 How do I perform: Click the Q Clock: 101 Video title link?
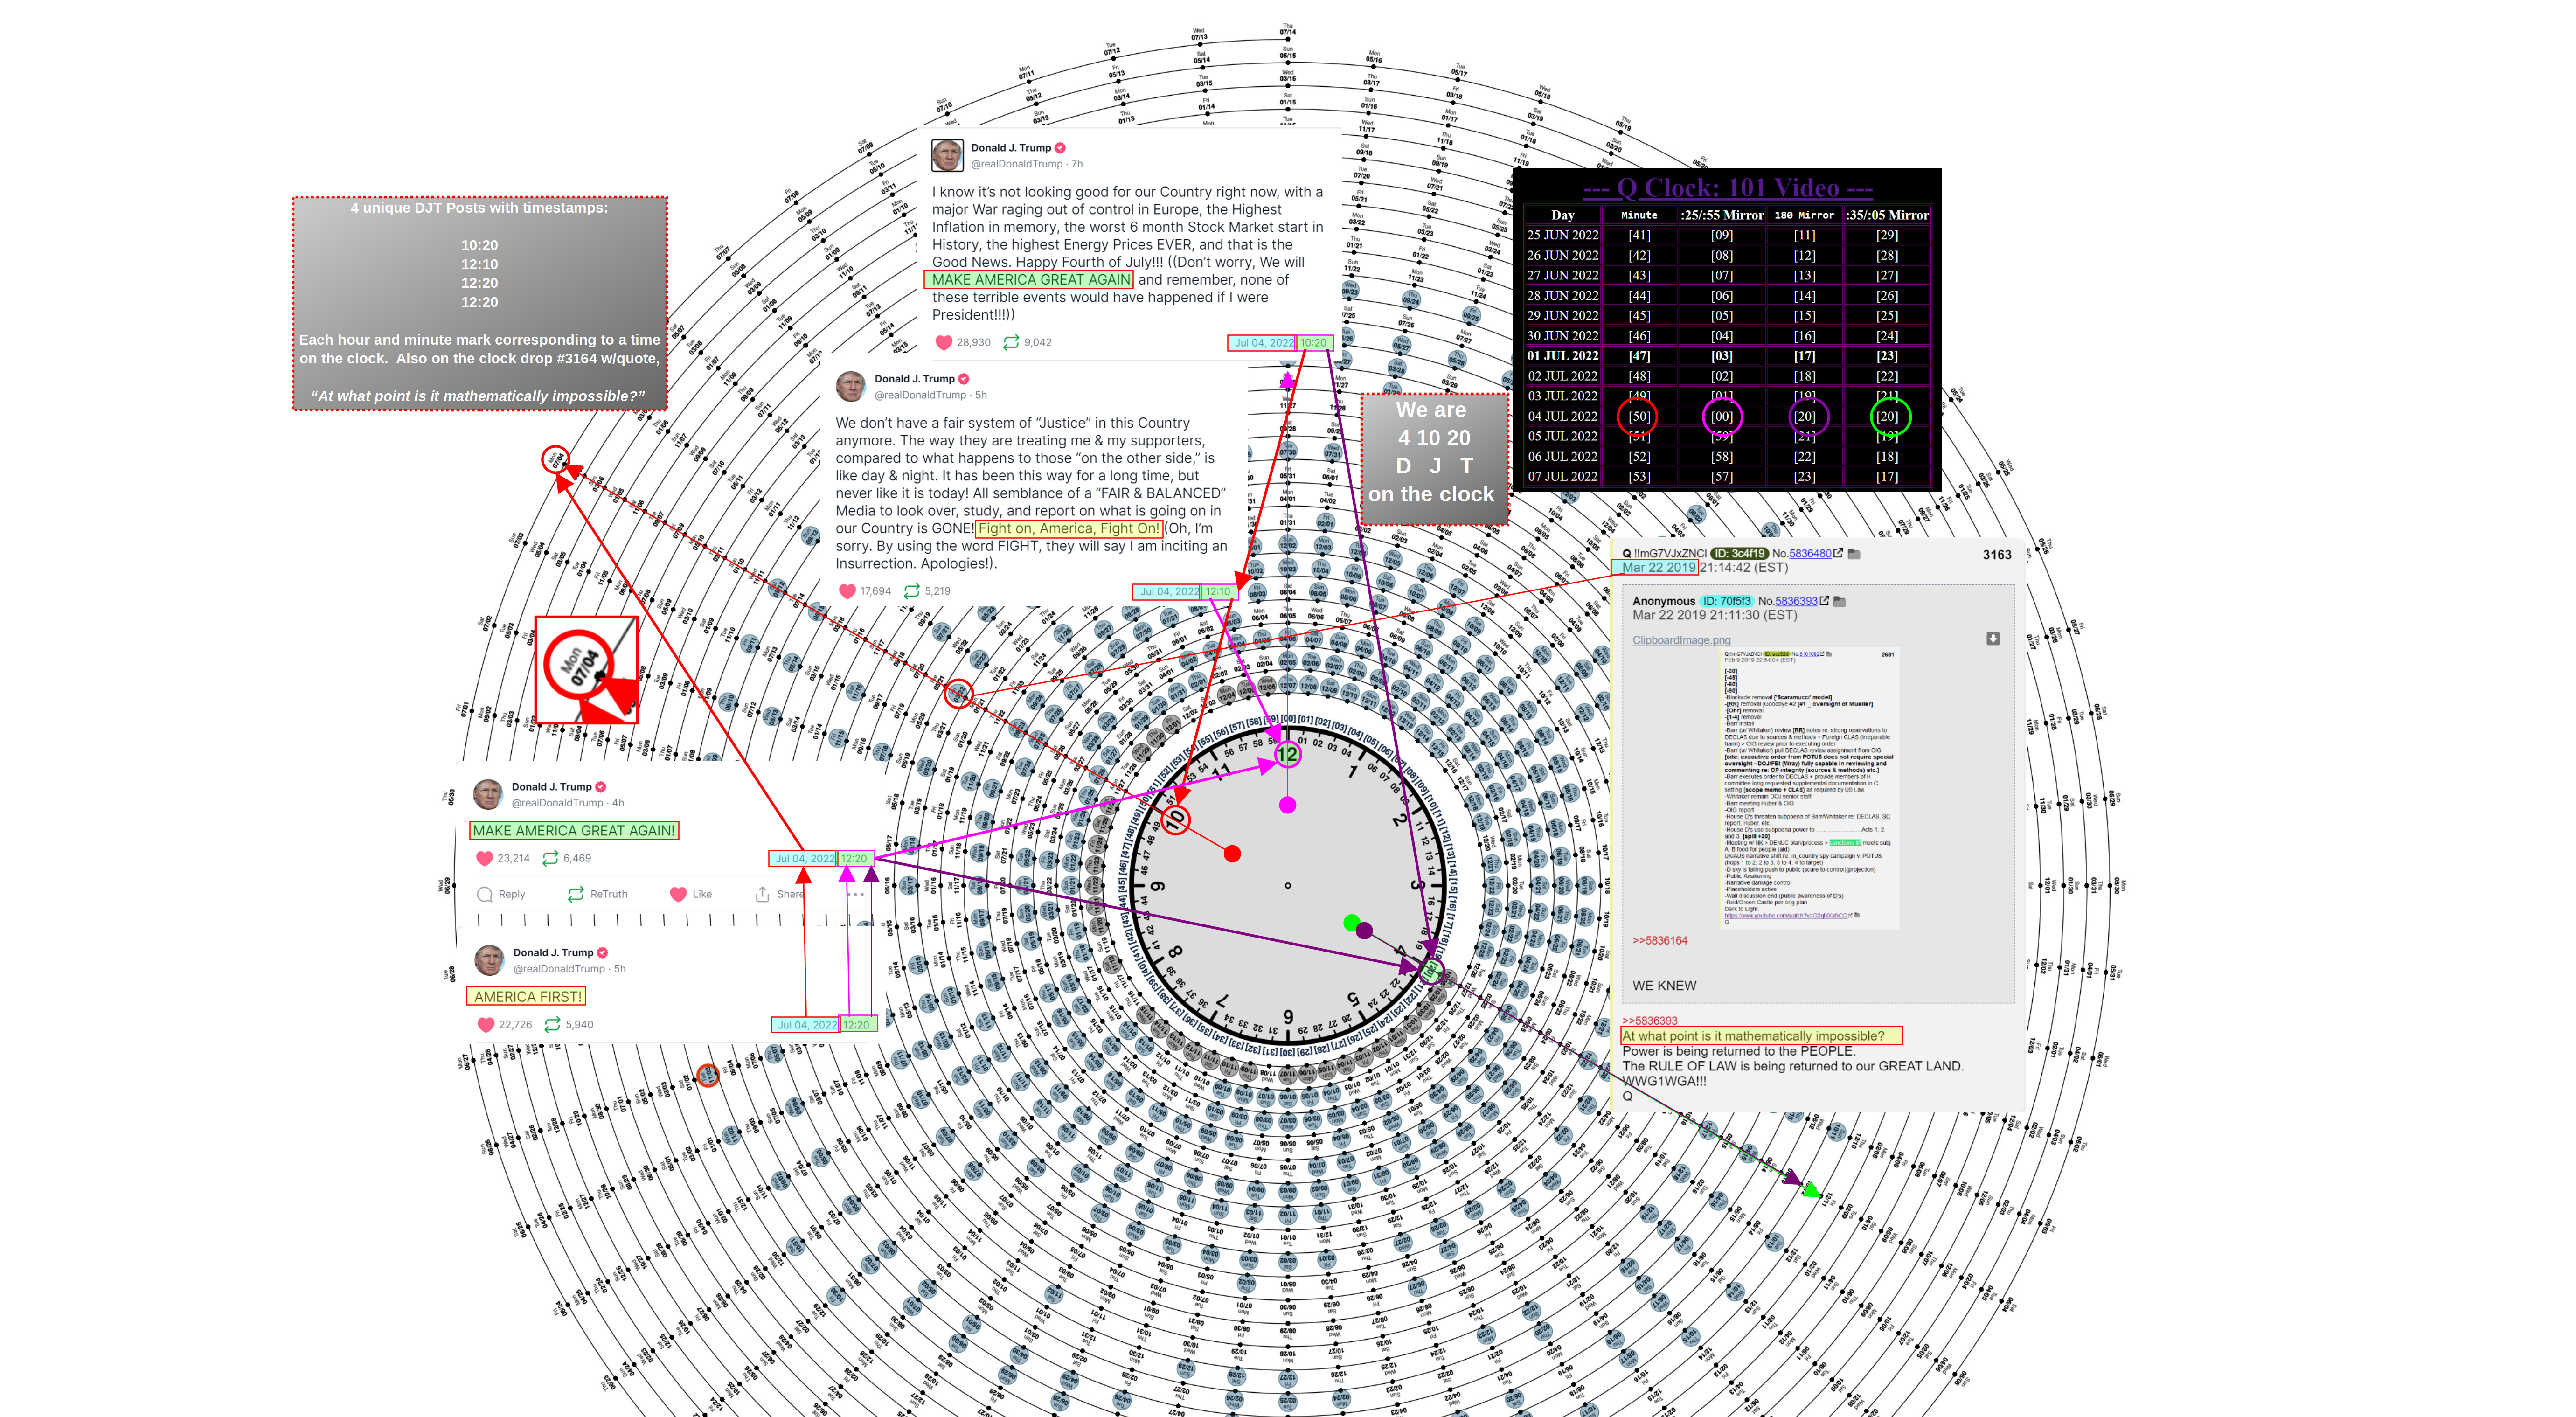pyautogui.click(x=1728, y=188)
